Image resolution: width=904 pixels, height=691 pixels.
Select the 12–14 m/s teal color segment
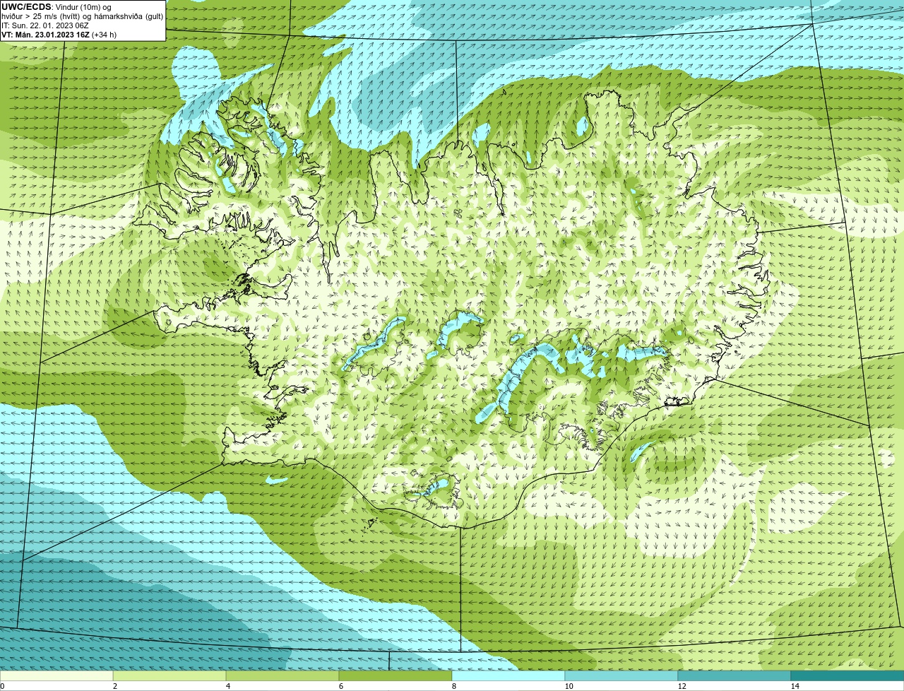click(x=734, y=675)
